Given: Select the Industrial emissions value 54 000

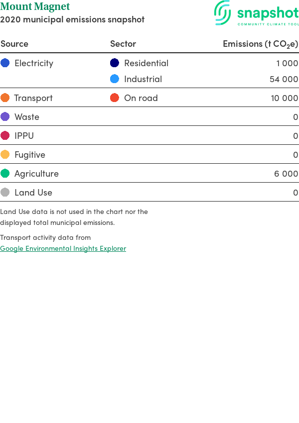Looking at the screenshot, I should (284, 79).
